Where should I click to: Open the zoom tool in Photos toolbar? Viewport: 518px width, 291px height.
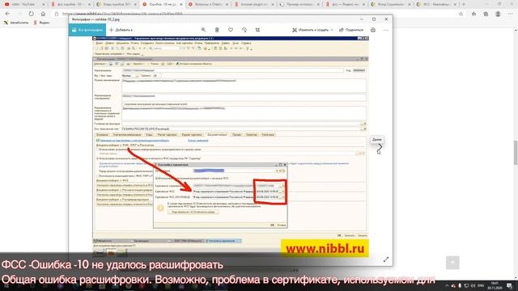[x=203, y=30]
